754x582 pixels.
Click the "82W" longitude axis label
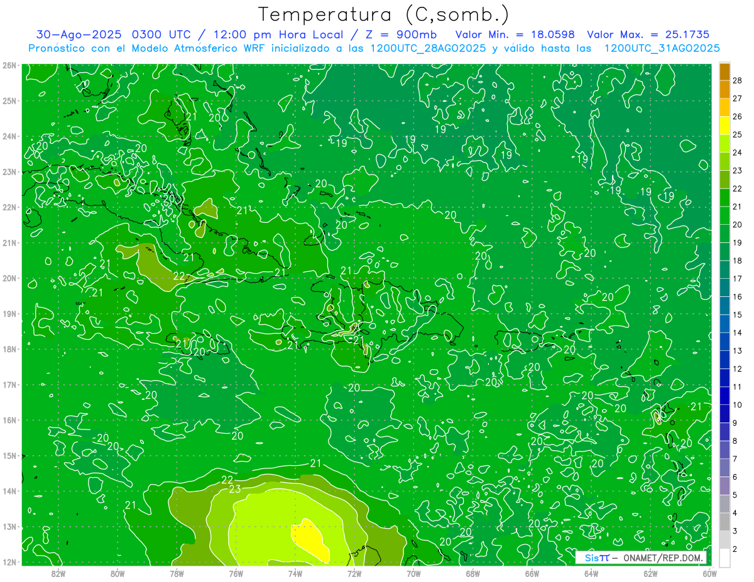pos(58,573)
